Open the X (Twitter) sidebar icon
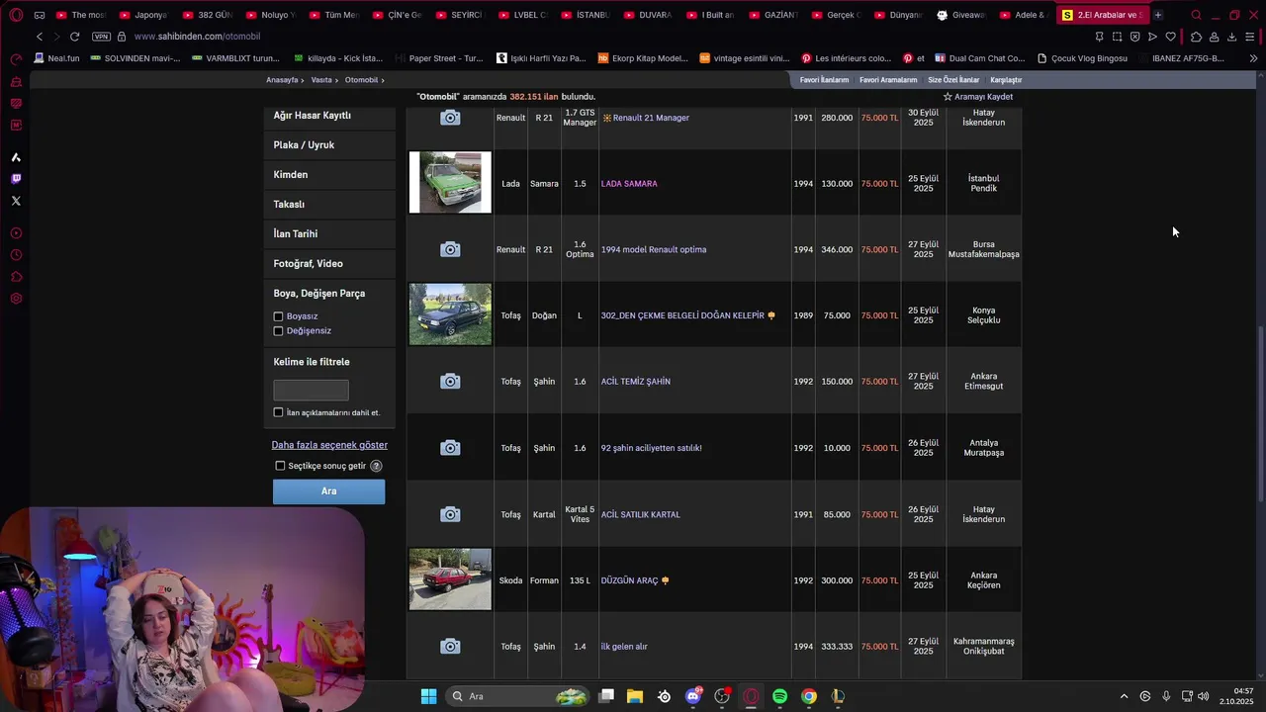Screen dimensions: 1266x712 coord(16,201)
